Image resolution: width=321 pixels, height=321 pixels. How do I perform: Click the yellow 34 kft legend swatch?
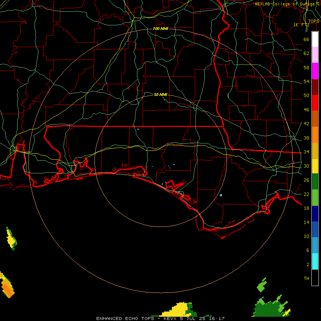pyautogui.click(x=315, y=166)
